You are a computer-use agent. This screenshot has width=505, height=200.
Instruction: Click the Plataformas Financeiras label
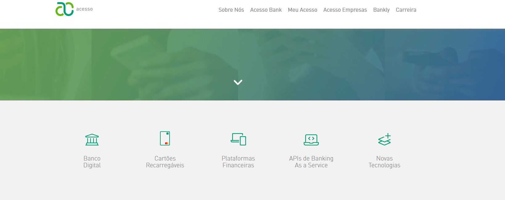coord(238,162)
